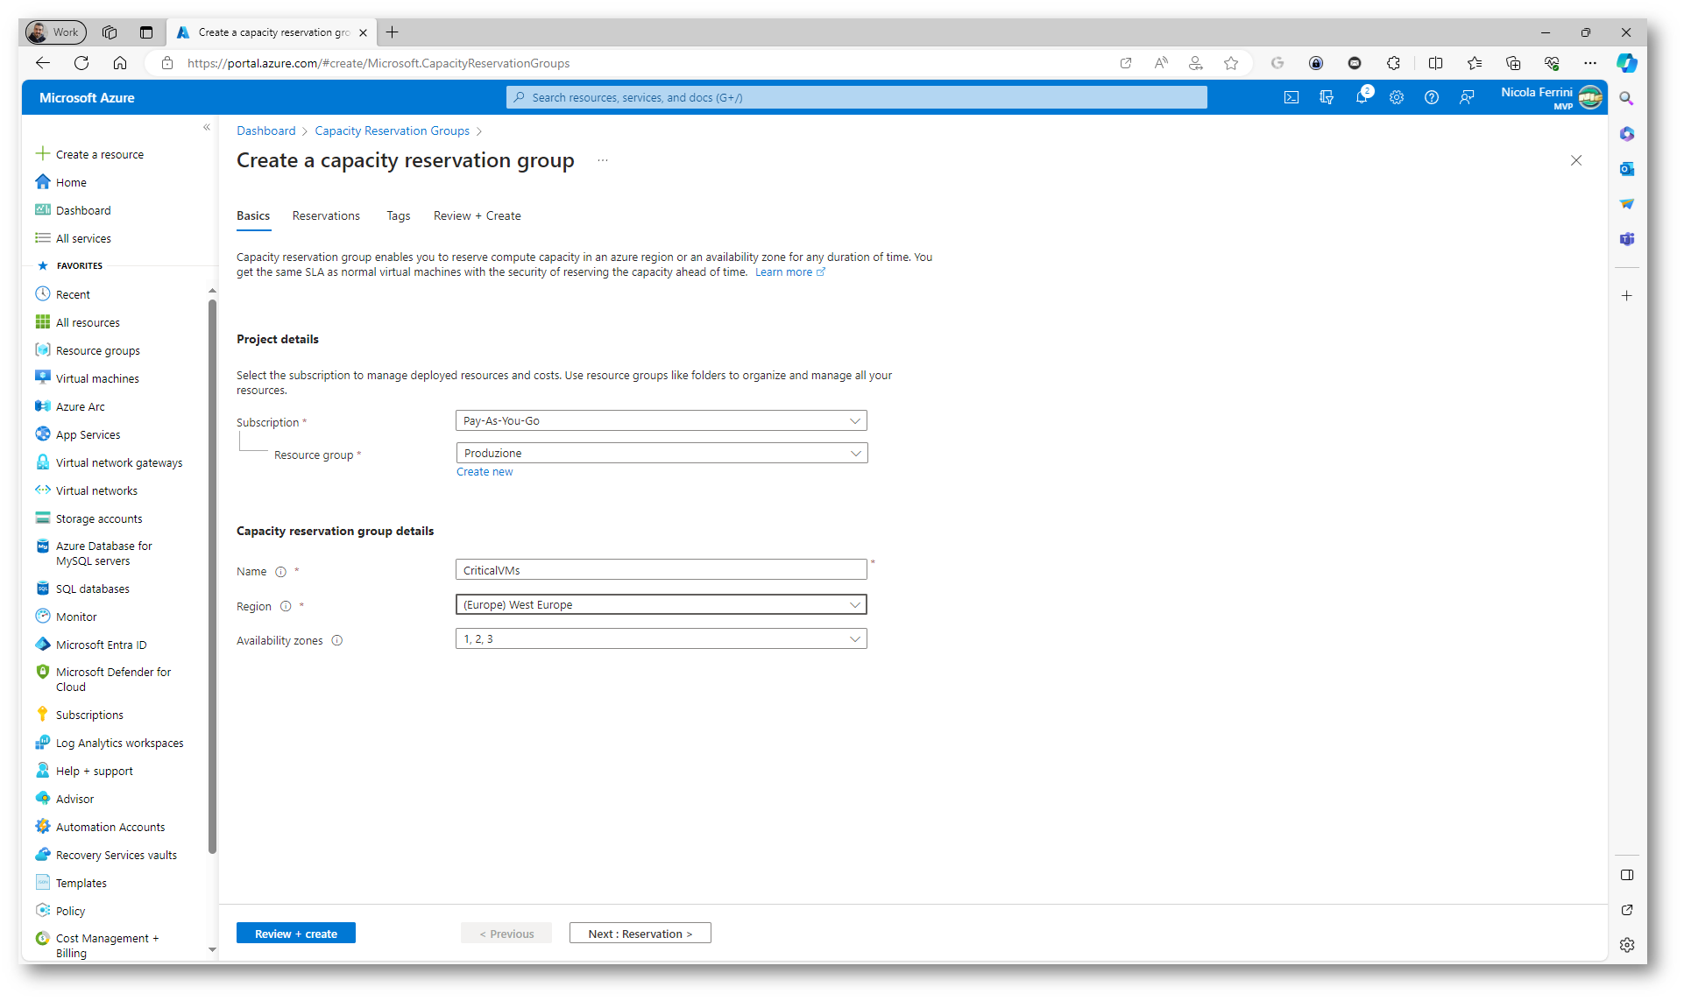Click the Name input field
1684x1001 pixels.
coord(662,570)
